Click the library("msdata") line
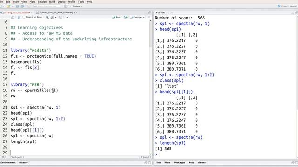The width and height of the screenshot is (298, 167). 31,51
